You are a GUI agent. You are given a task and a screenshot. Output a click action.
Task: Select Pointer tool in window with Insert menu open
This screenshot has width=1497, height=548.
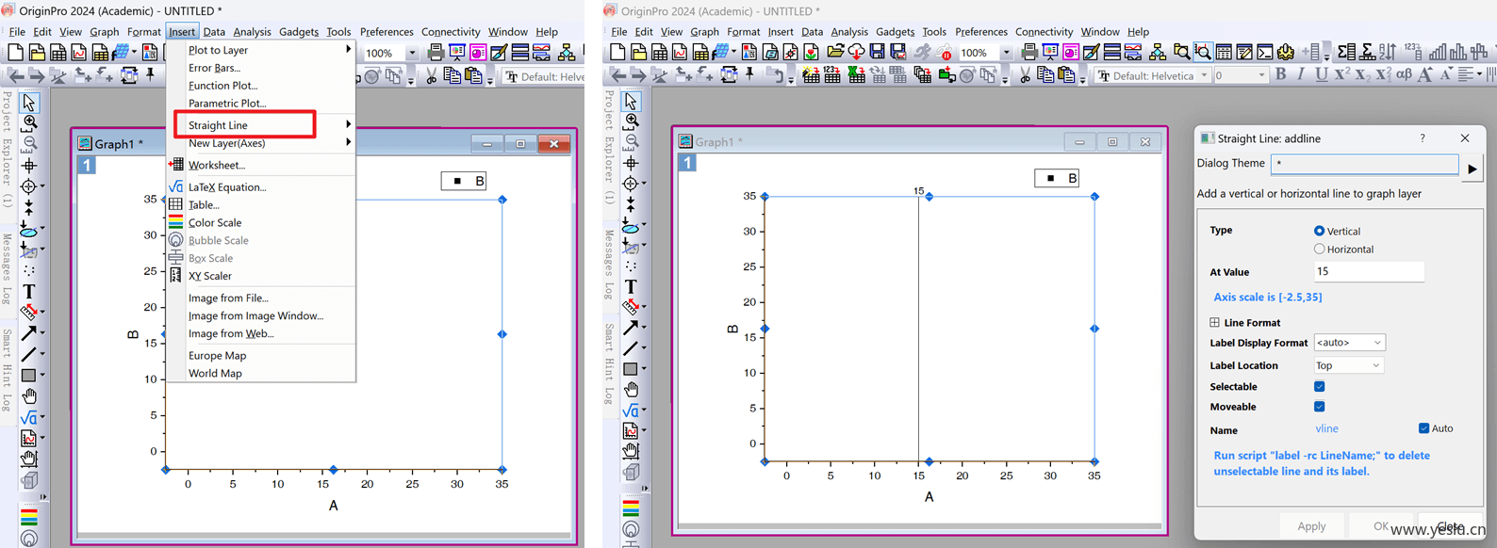click(29, 102)
